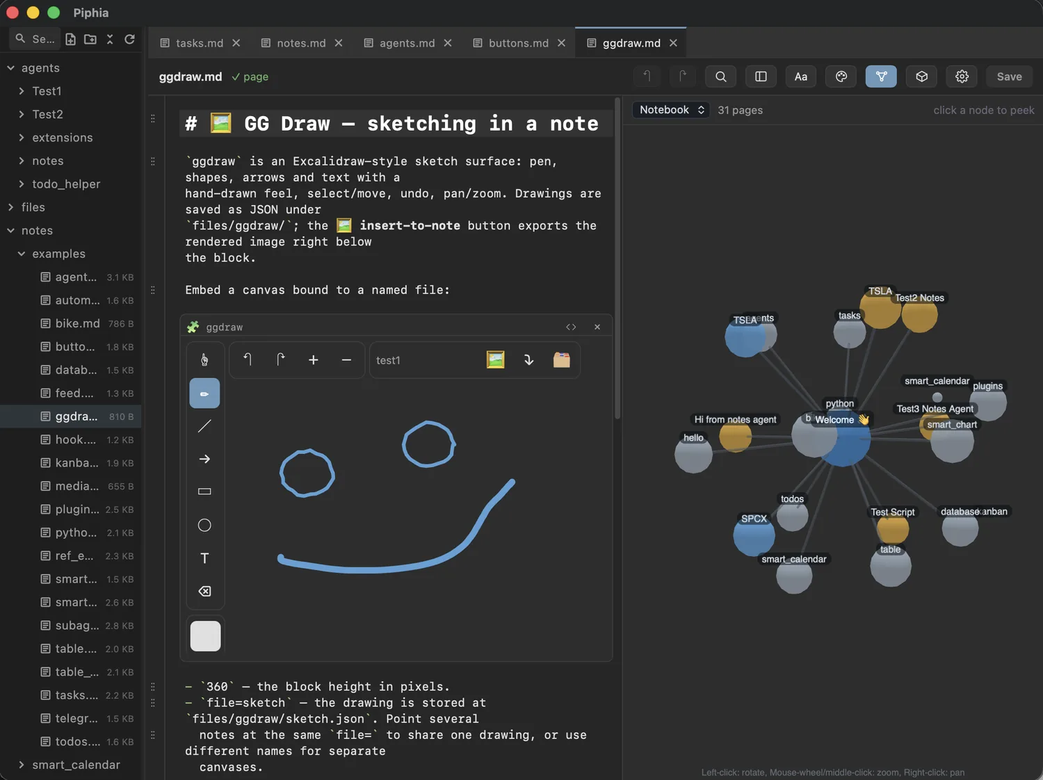Click the editor toolbar redo arrow

point(683,76)
